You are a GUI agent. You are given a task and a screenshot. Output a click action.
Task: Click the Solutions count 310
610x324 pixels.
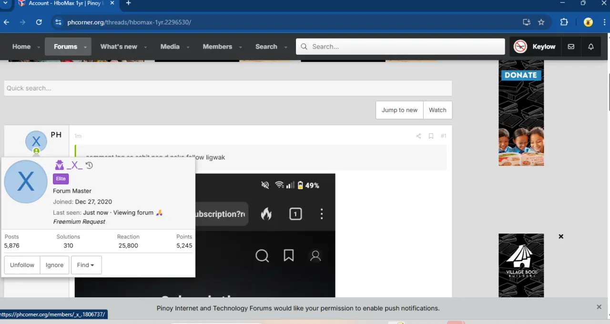pyautogui.click(x=68, y=245)
